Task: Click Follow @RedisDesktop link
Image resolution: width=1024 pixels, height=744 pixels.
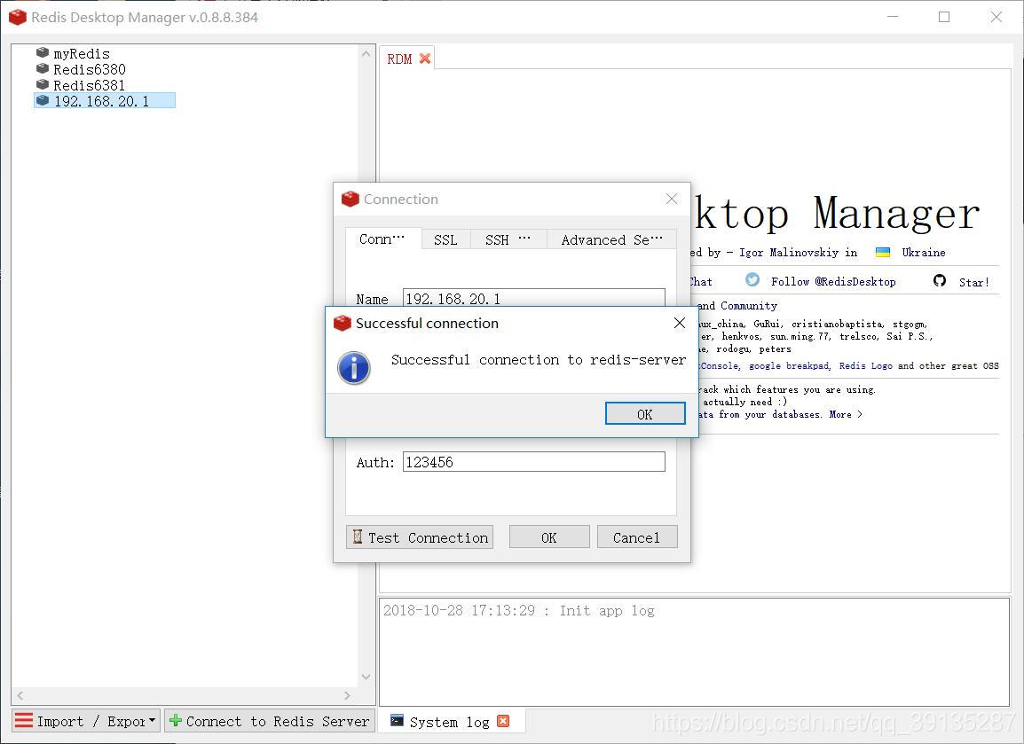Action: (833, 281)
